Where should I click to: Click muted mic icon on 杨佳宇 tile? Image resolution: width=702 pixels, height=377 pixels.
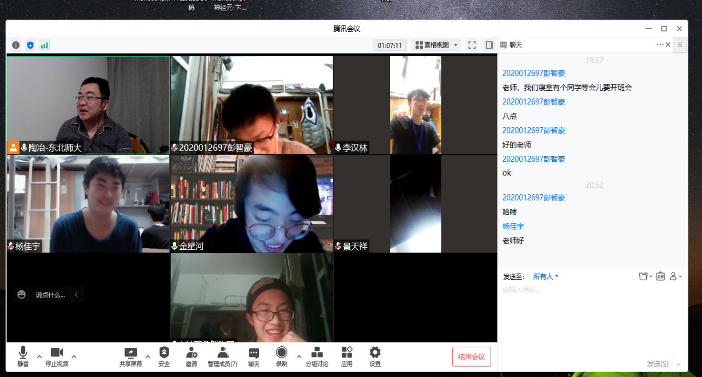click(x=11, y=246)
